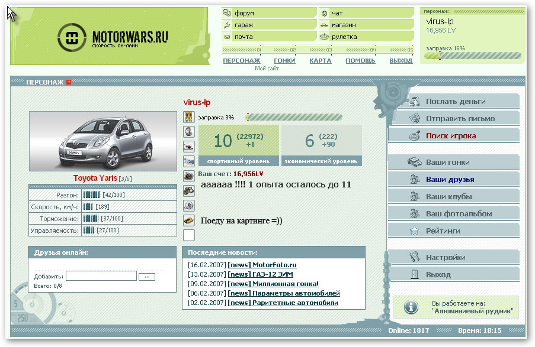Screen dimensions: 535x347
Task: Click the >> button next to Добавить
Action: tap(147, 277)
